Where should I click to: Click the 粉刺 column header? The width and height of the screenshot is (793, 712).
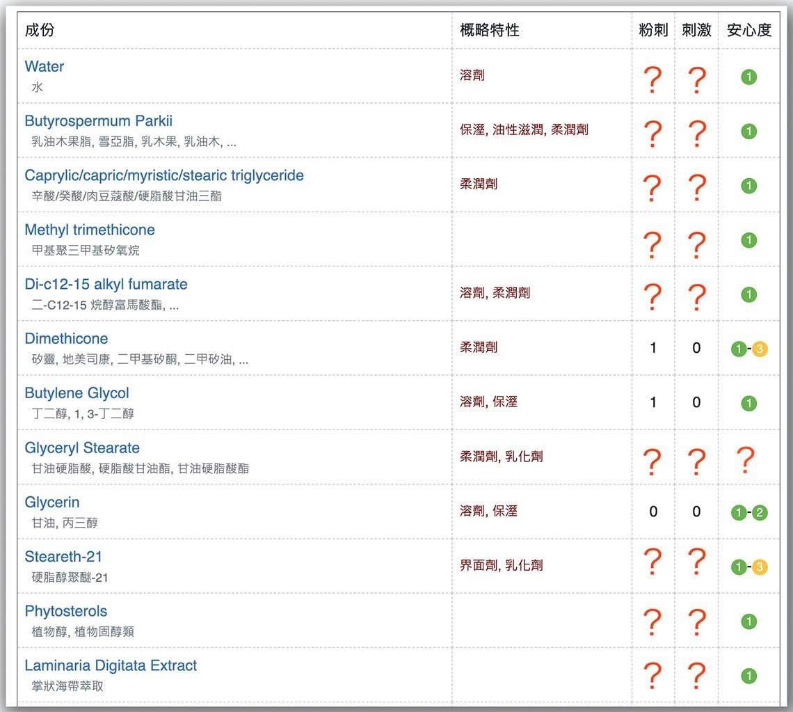(x=653, y=30)
